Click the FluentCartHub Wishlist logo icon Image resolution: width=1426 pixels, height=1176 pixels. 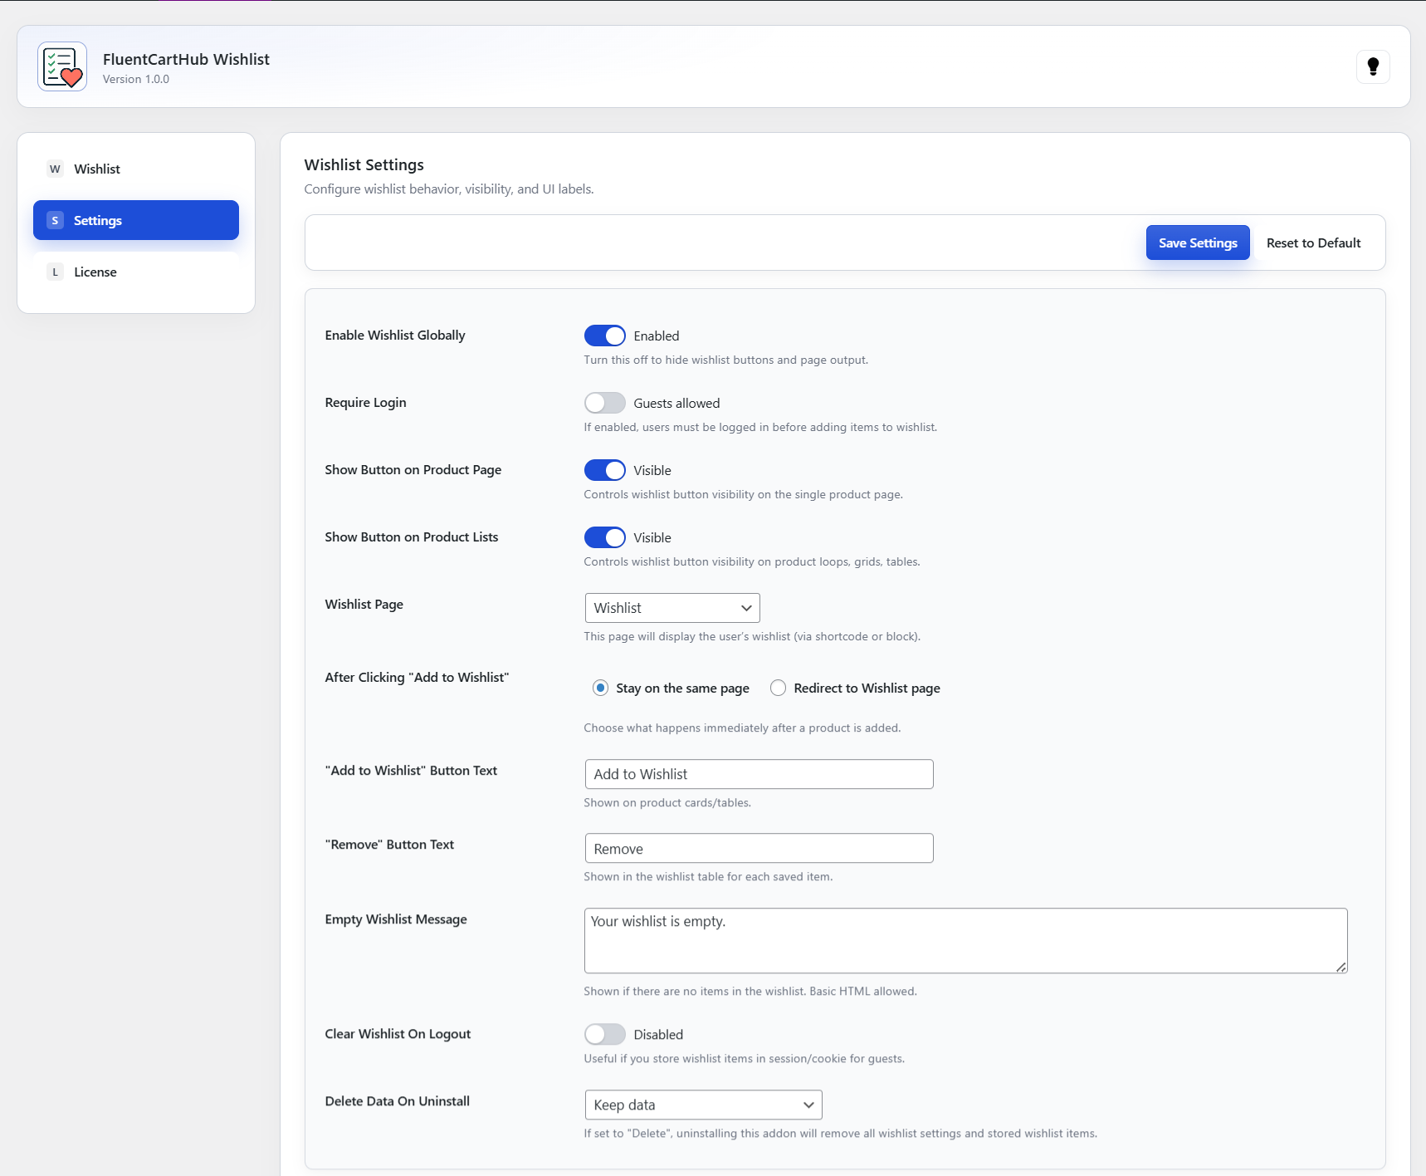tap(62, 66)
